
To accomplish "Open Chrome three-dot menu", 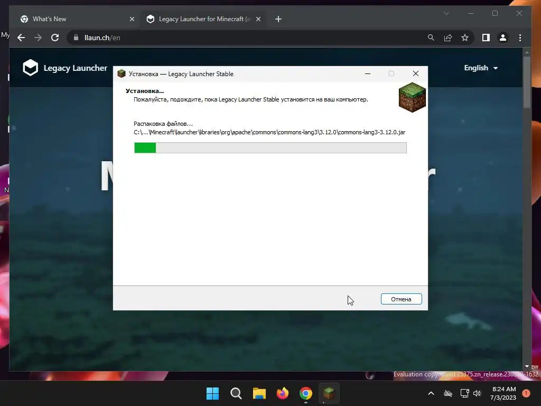I will [520, 38].
